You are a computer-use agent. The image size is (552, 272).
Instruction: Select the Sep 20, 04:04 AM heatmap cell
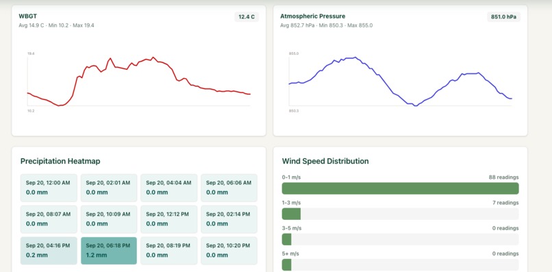[169, 188]
